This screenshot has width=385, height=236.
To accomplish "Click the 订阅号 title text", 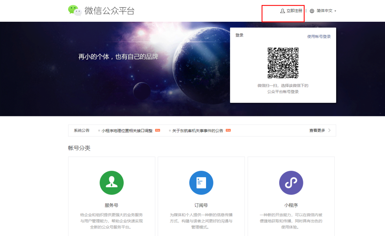I will pyautogui.click(x=201, y=205).
